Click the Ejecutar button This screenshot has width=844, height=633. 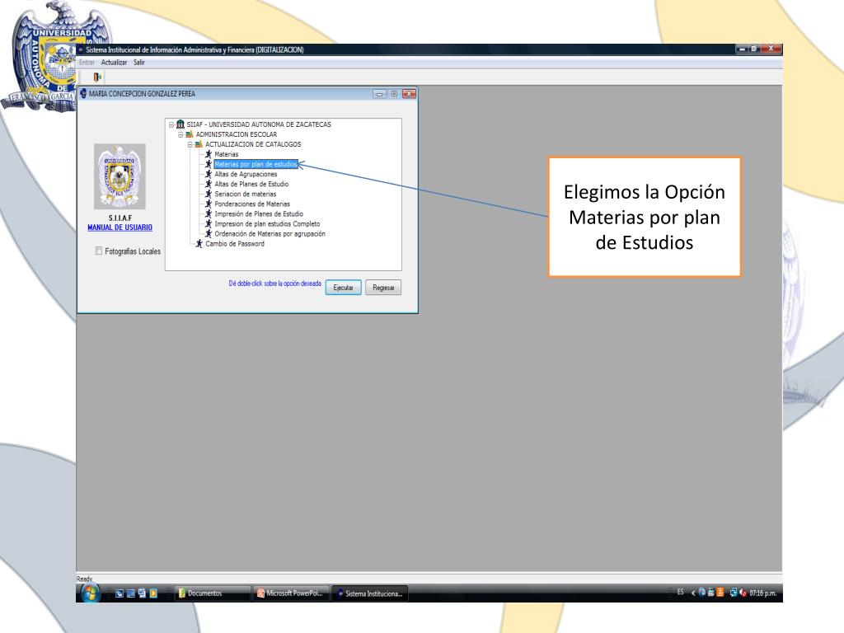(x=343, y=288)
